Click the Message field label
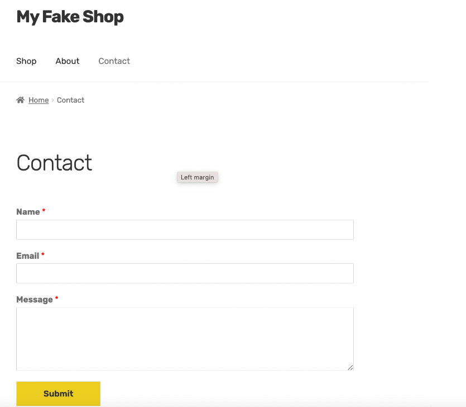 (x=34, y=300)
